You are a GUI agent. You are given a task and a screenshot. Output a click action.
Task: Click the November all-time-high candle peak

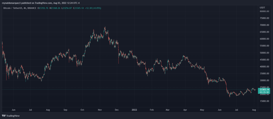[105, 27]
